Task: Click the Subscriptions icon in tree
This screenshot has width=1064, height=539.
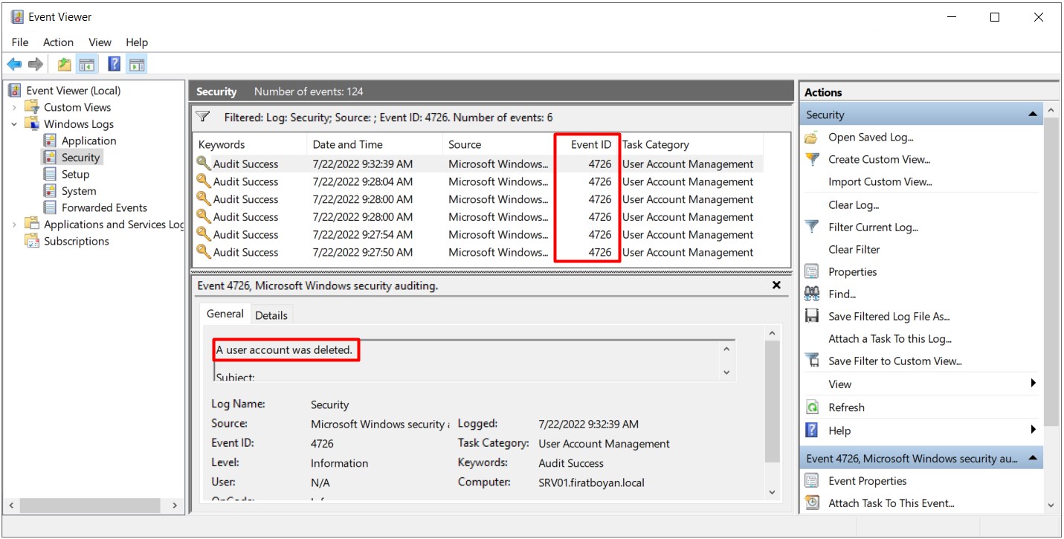Action: [32, 241]
